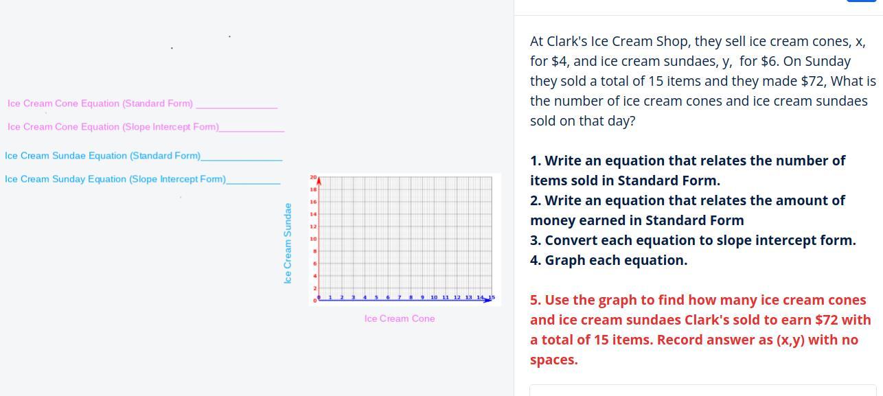Image resolution: width=883 pixels, height=396 pixels.
Task: Click the Ice Cream Cone Standard Form blank line
Action: pos(237,106)
